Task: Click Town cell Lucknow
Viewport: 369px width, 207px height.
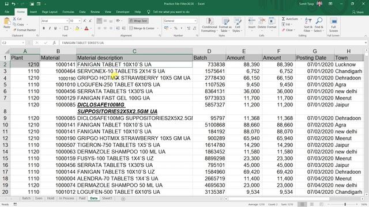Action: point(349,64)
